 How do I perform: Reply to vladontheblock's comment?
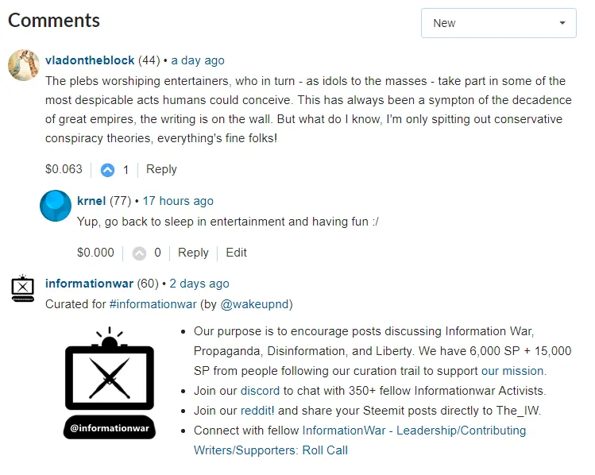point(161,169)
